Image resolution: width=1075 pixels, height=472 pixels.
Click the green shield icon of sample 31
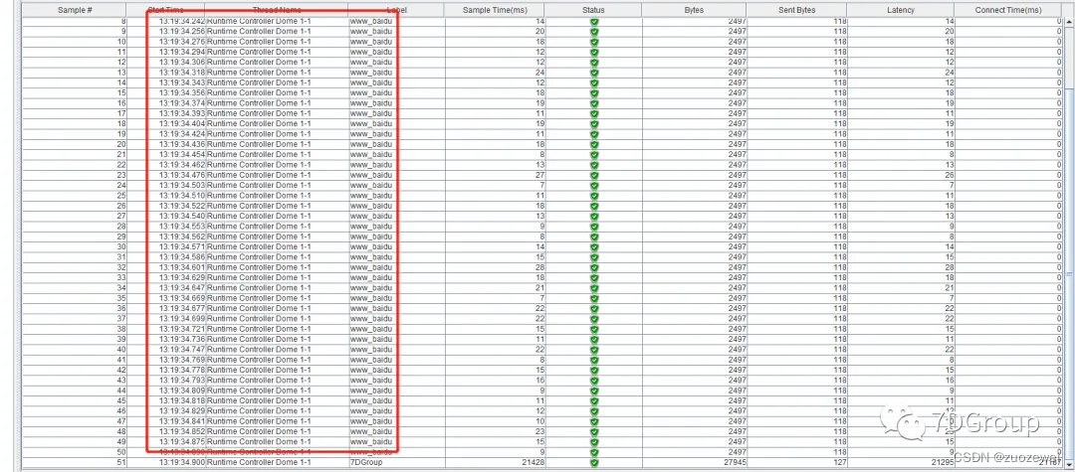[x=593, y=257]
